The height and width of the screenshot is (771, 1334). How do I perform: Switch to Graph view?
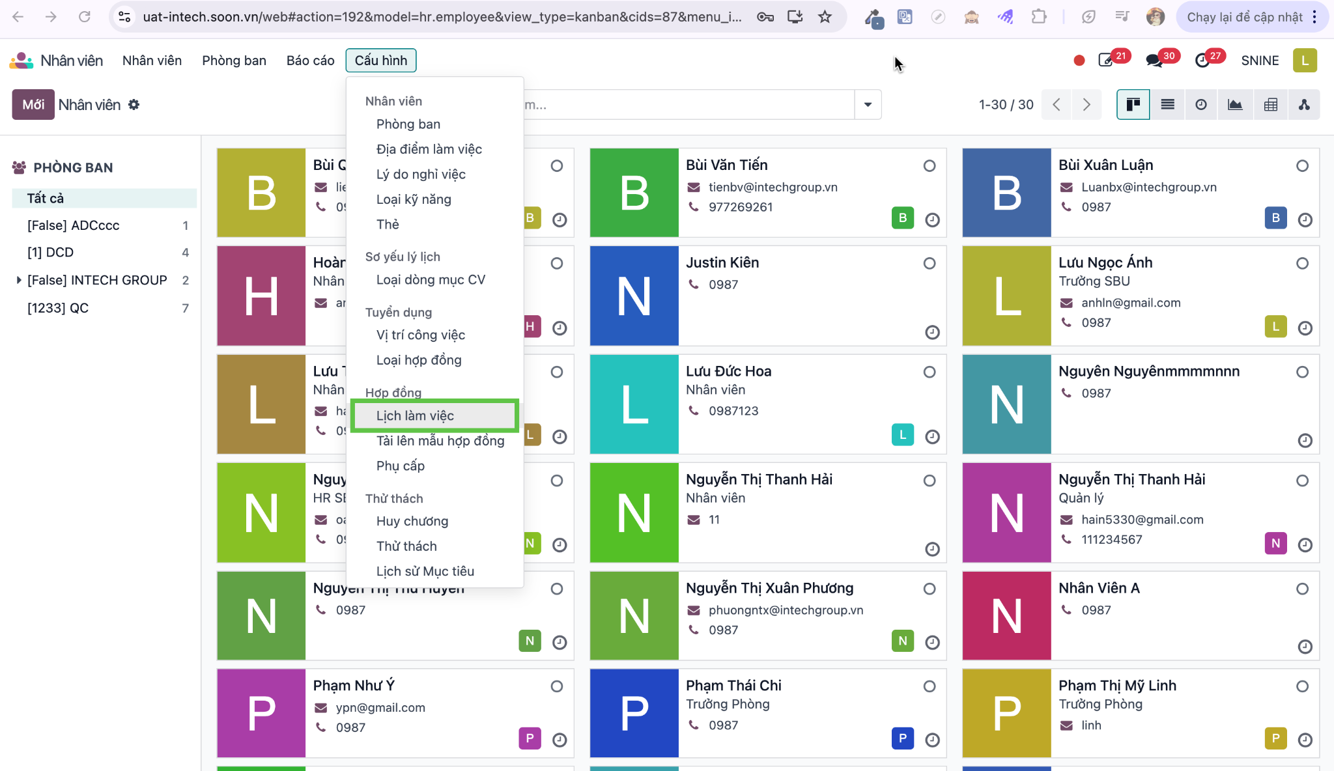[x=1235, y=105]
